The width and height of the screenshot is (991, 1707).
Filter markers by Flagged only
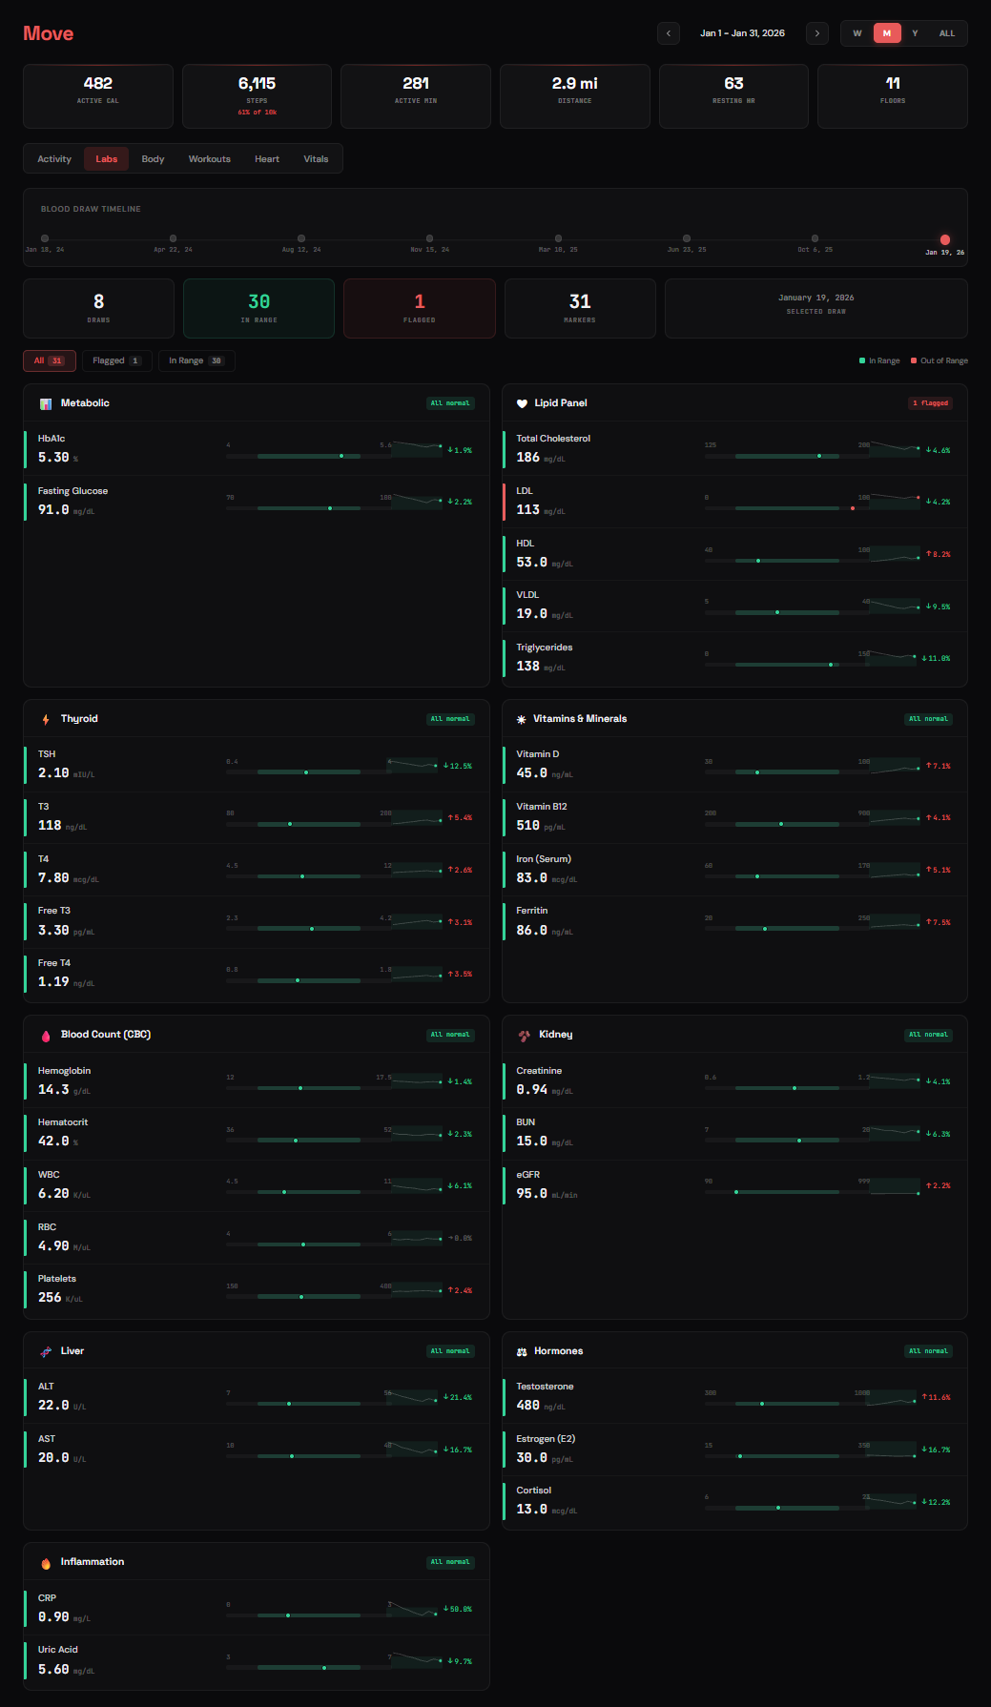(x=116, y=360)
